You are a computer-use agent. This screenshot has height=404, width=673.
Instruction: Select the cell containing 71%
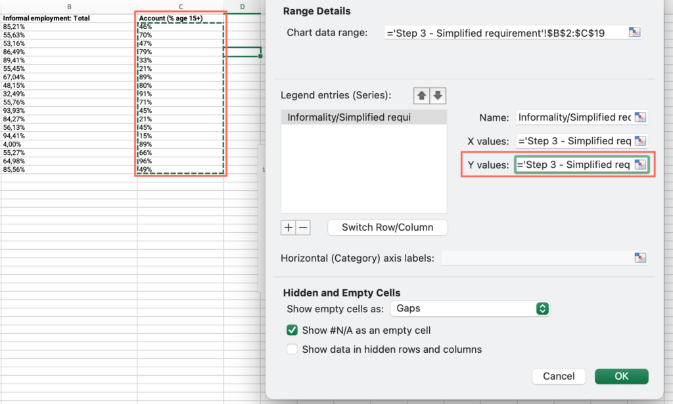pos(181,102)
